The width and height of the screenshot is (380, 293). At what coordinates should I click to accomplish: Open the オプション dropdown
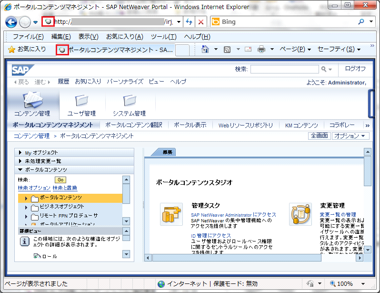click(350, 136)
